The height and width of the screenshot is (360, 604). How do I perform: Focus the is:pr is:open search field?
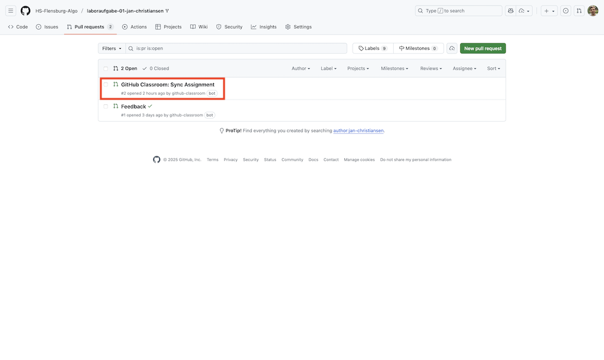239,48
